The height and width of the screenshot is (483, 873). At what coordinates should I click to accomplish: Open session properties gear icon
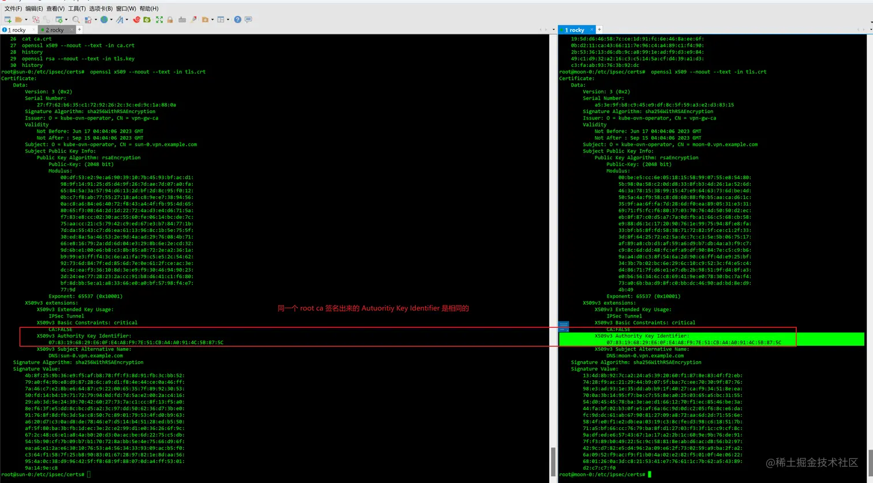(x=61, y=20)
